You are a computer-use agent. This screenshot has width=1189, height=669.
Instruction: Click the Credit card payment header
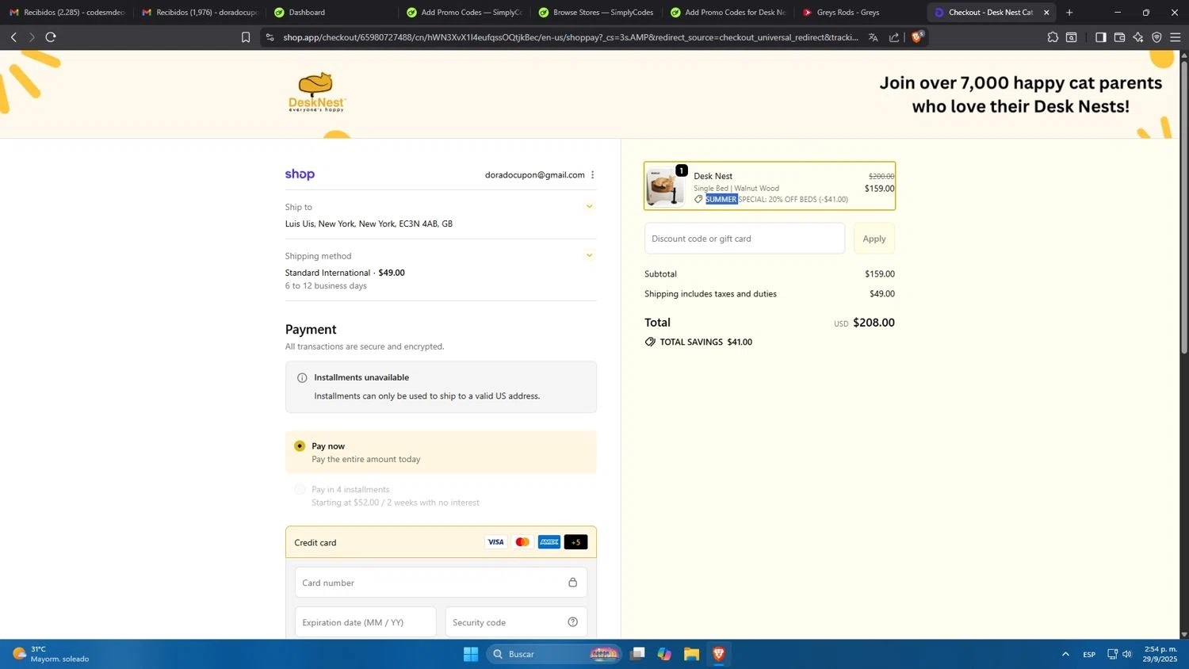(441, 542)
